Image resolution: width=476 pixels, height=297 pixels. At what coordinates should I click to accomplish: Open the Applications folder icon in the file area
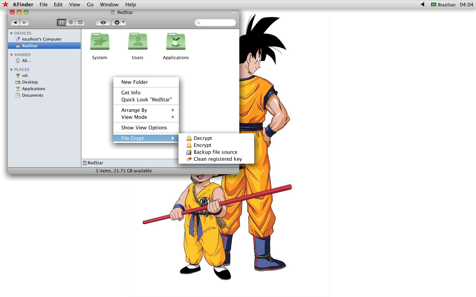[x=176, y=42]
